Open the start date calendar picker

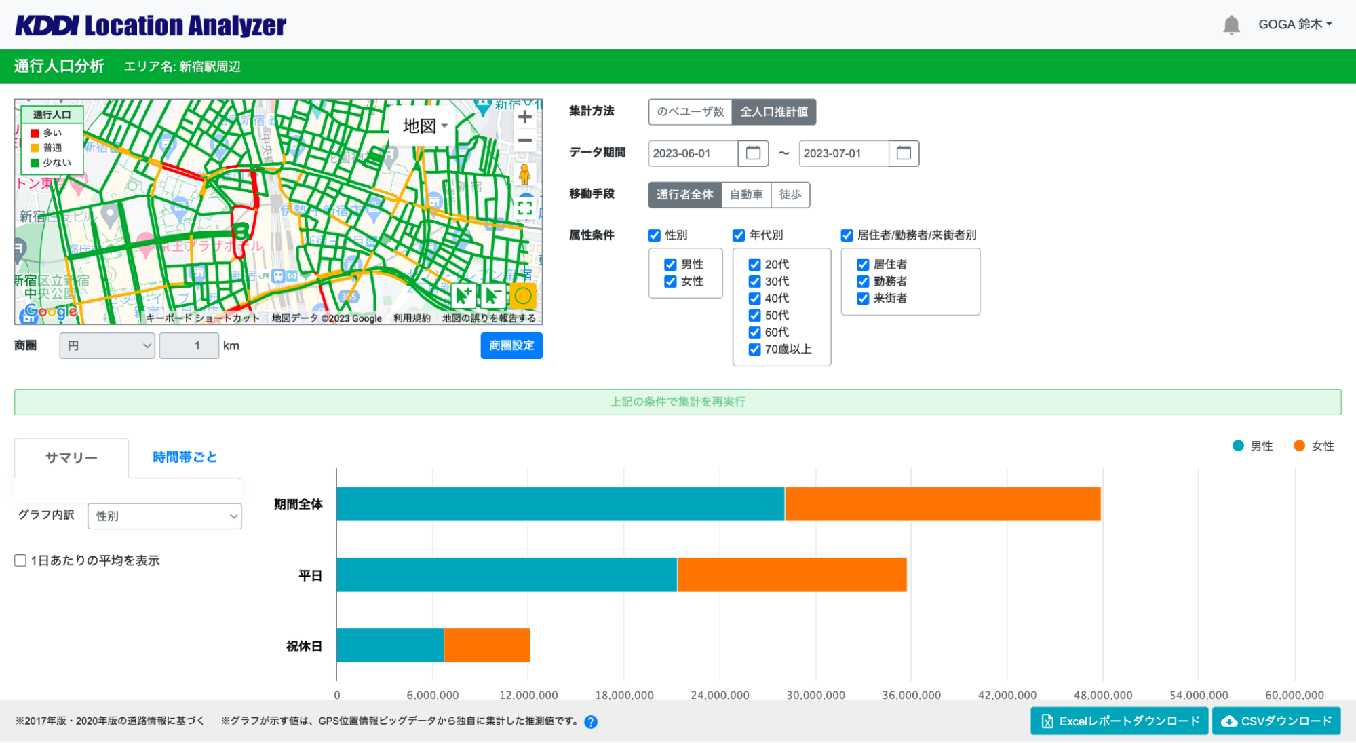[x=753, y=153]
